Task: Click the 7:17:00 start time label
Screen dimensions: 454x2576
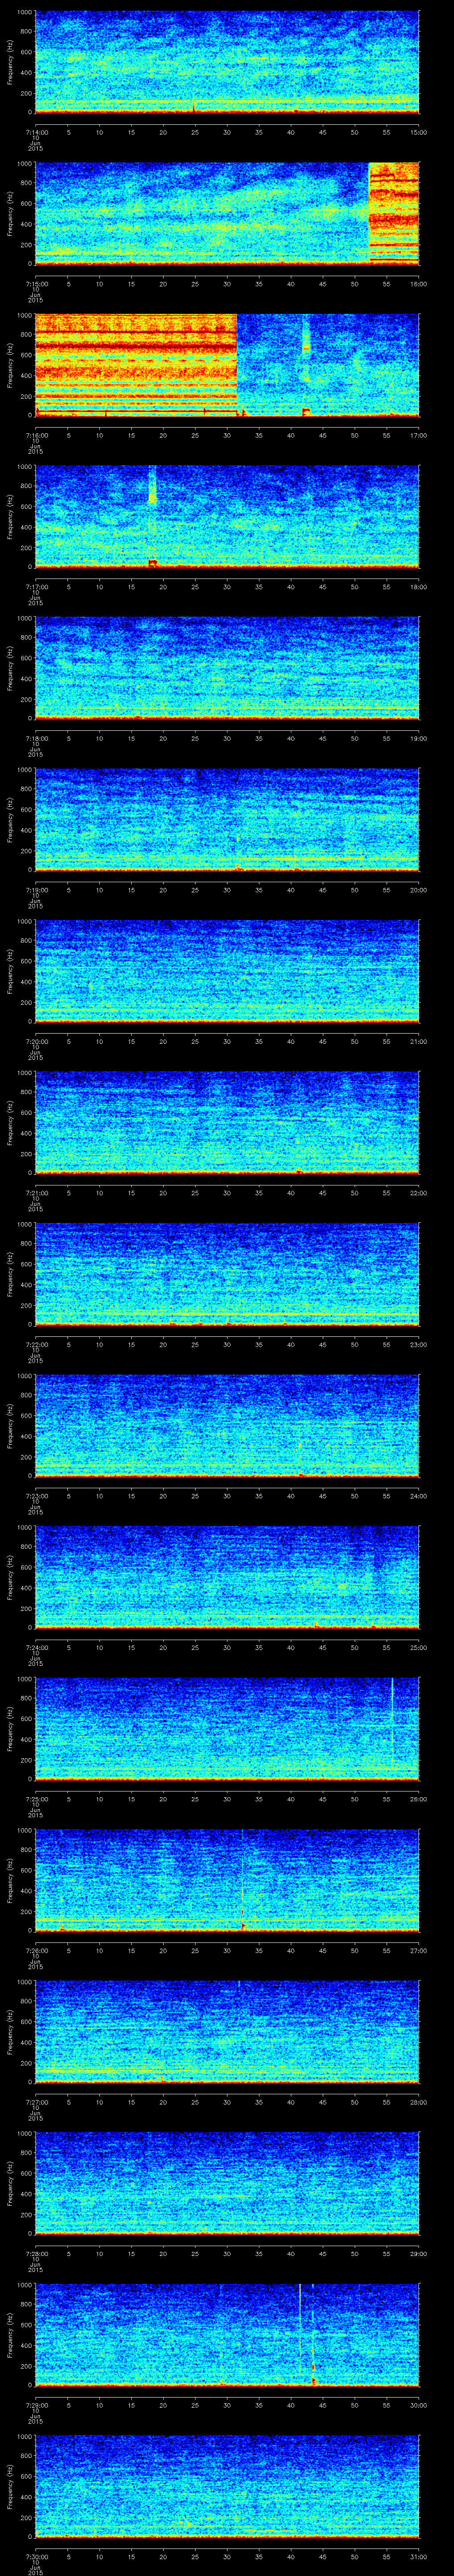Action: [35, 587]
